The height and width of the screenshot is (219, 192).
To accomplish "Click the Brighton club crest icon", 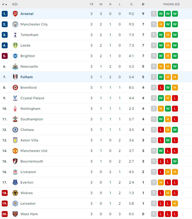I will click(15, 56).
